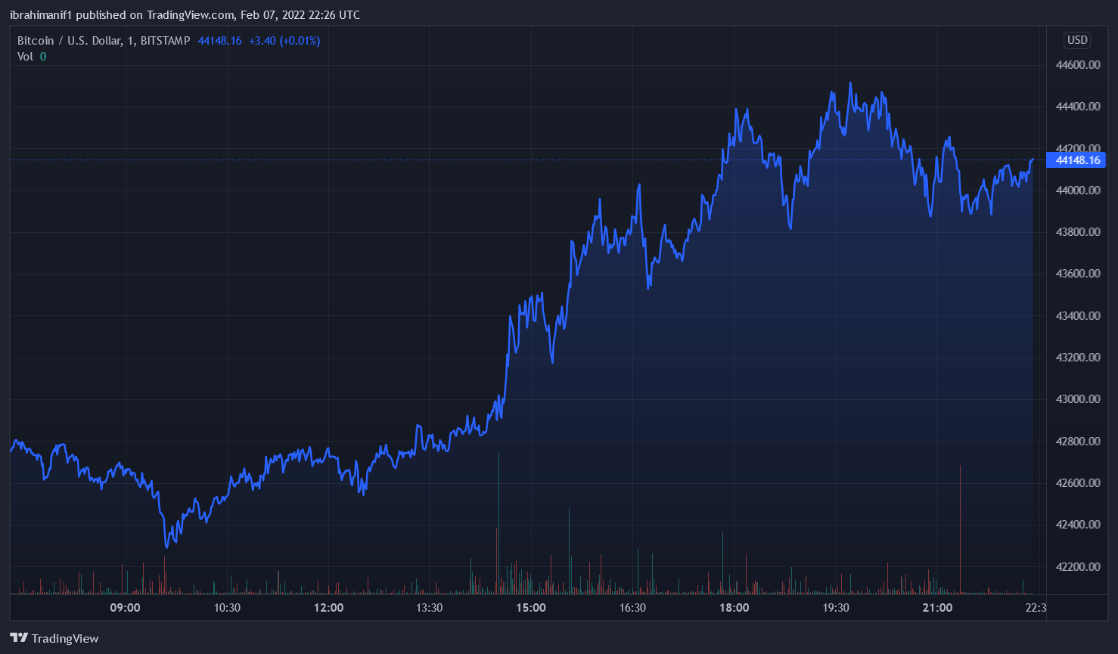1118x654 pixels.
Task: Click the Vol indicator label
Action: pyautogui.click(x=25, y=57)
